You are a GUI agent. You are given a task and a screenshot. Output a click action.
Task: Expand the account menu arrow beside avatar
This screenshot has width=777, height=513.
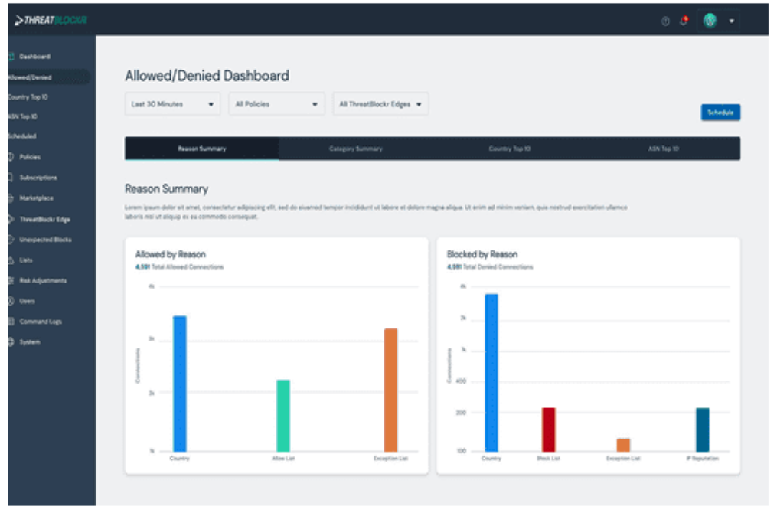(731, 21)
